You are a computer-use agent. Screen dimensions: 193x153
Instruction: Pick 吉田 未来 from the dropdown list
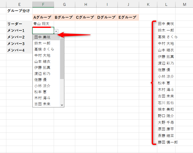[x=46, y=104]
